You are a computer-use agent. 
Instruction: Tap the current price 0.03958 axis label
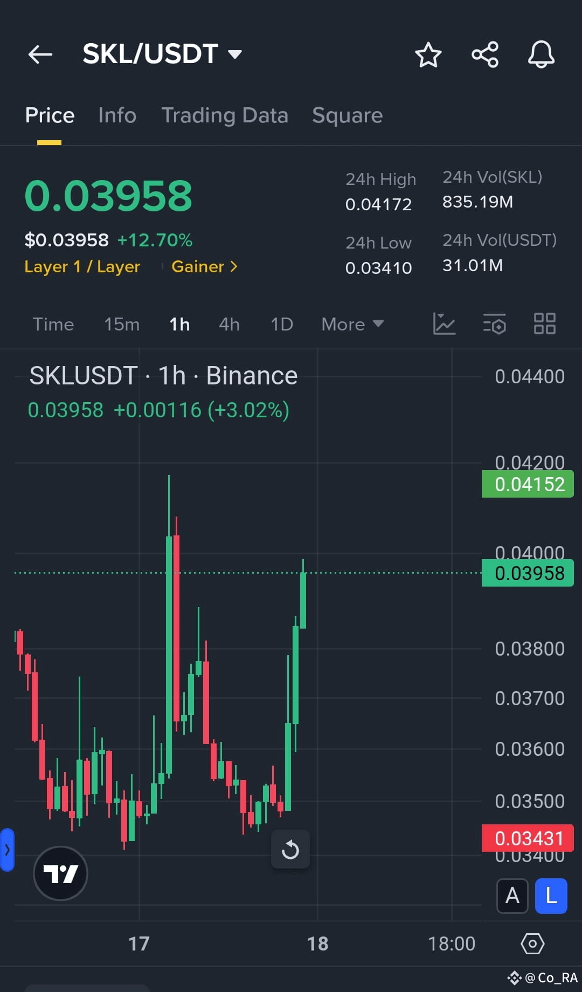528,573
